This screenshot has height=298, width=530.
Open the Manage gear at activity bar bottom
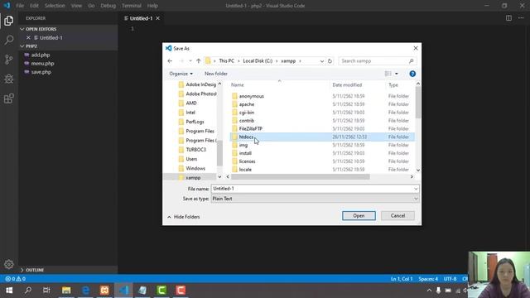pos(9,264)
